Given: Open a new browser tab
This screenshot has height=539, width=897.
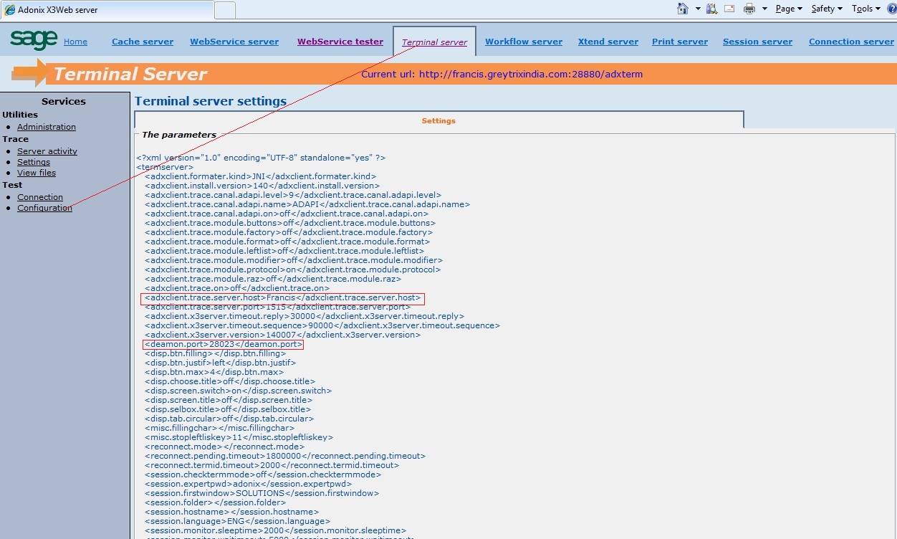Looking at the screenshot, I should click(225, 10).
